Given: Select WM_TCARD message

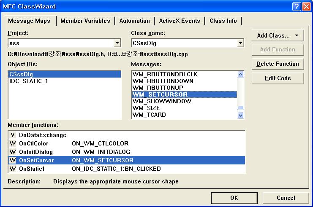Looking at the screenshot, I should (185, 115).
